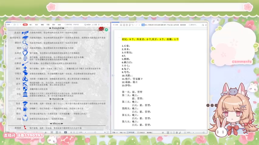The width and height of the screenshot is (259, 145).
Task: Click the share icon at Writer top right
Action: click(x=206, y=25)
